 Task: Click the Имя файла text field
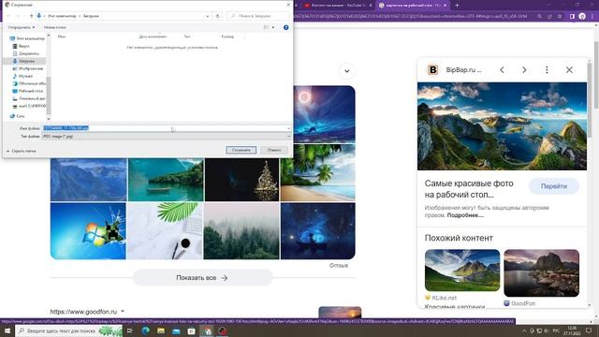165,128
